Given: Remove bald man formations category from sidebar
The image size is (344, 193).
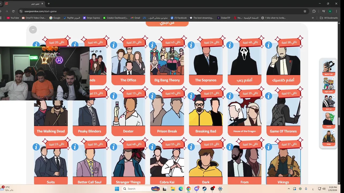Looking at the screenshot, I should point(334,114).
